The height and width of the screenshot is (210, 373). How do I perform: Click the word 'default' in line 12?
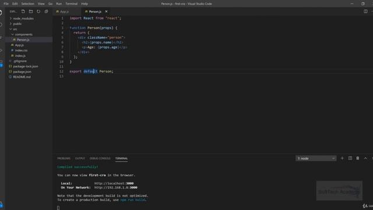tap(90, 71)
